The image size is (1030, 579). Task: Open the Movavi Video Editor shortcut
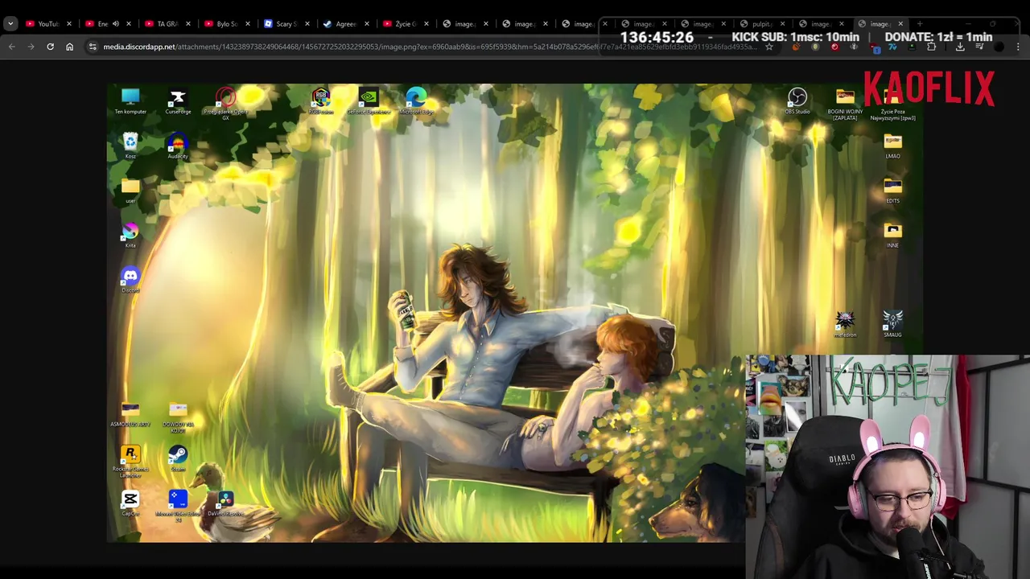[x=178, y=507]
